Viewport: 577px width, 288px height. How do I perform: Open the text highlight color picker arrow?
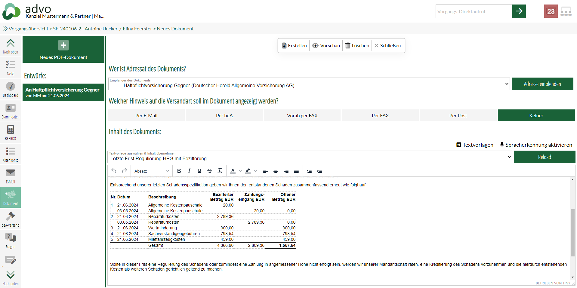tap(255, 171)
